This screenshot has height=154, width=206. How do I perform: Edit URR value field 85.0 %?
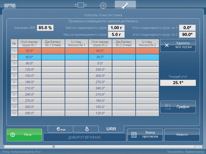coord(45,28)
